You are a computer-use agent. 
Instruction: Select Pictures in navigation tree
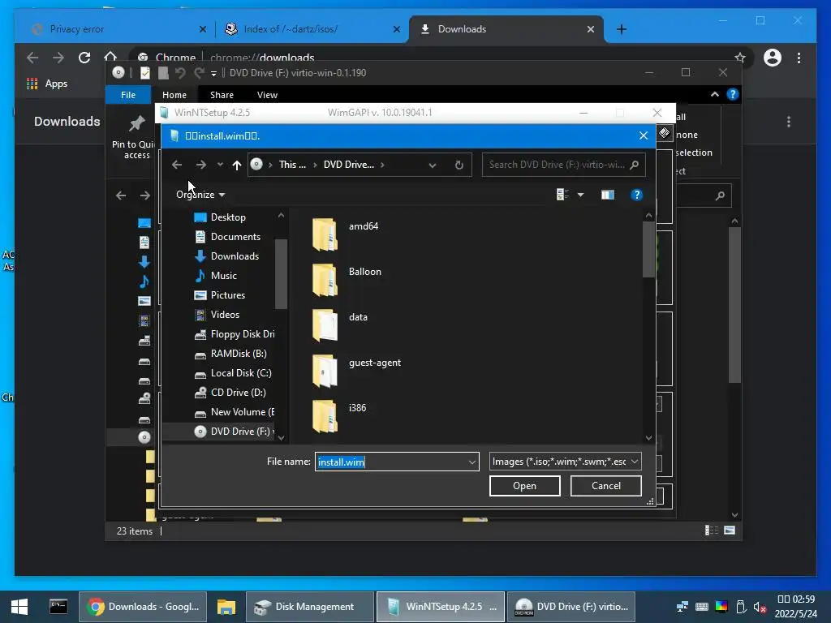click(x=228, y=295)
